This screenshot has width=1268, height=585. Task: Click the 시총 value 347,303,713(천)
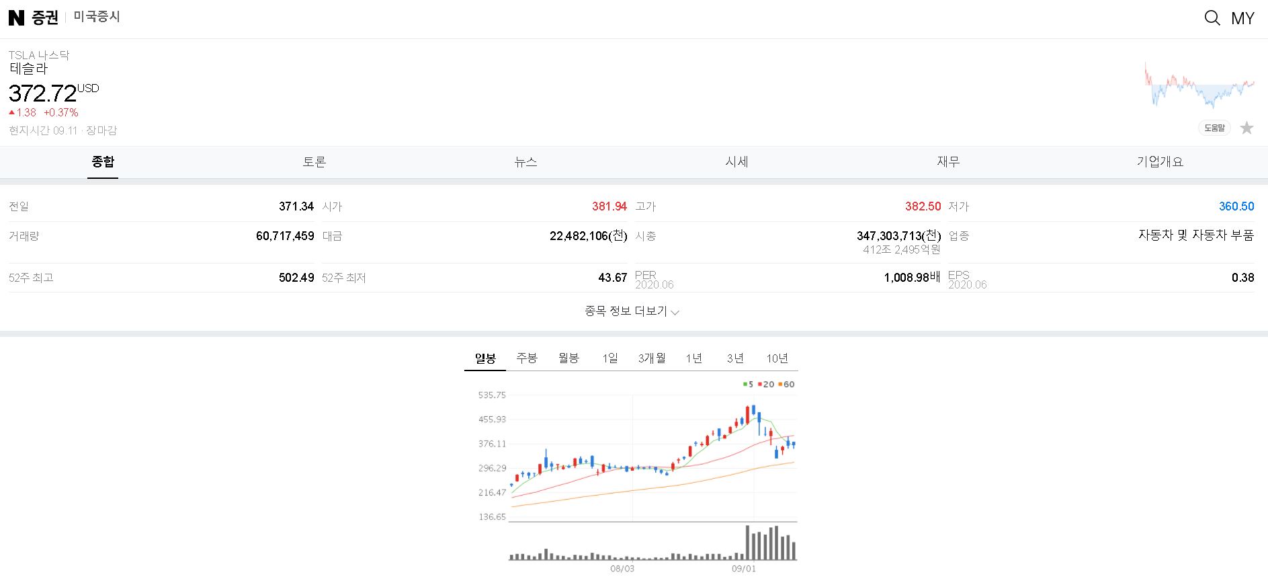pos(898,236)
